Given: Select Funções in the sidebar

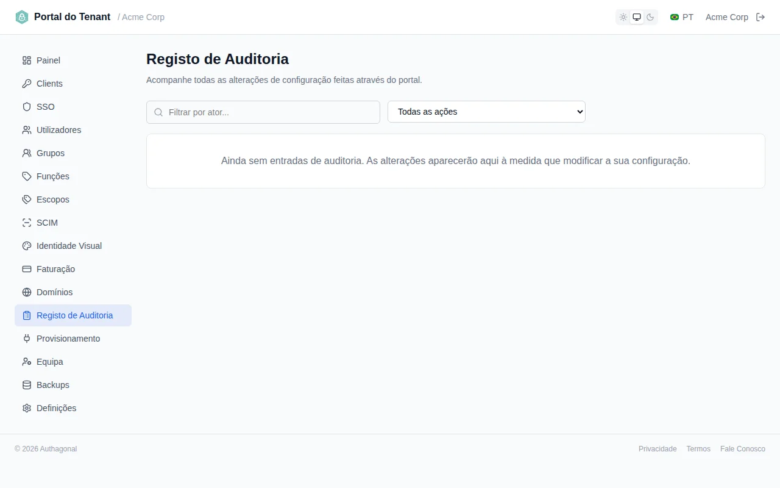Looking at the screenshot, I should (73, 176).
